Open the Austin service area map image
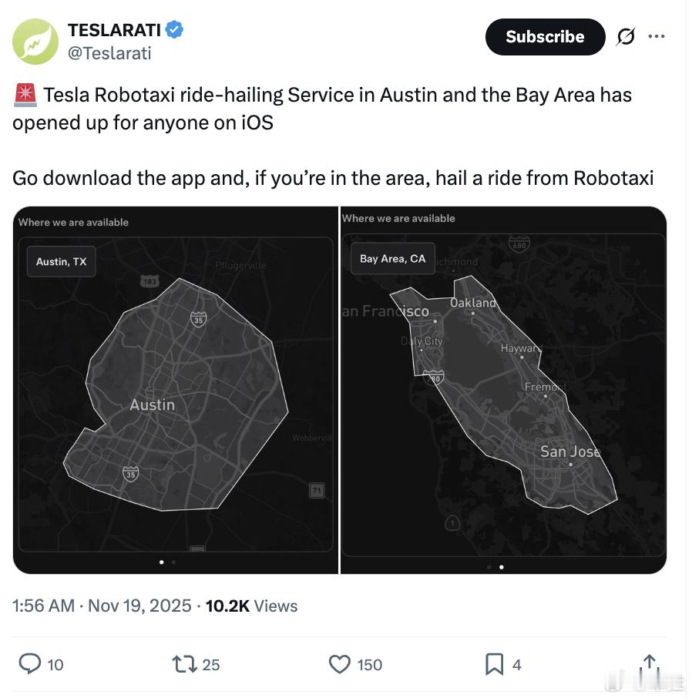This screenshot has width=692, height=698. coord(176,390)
